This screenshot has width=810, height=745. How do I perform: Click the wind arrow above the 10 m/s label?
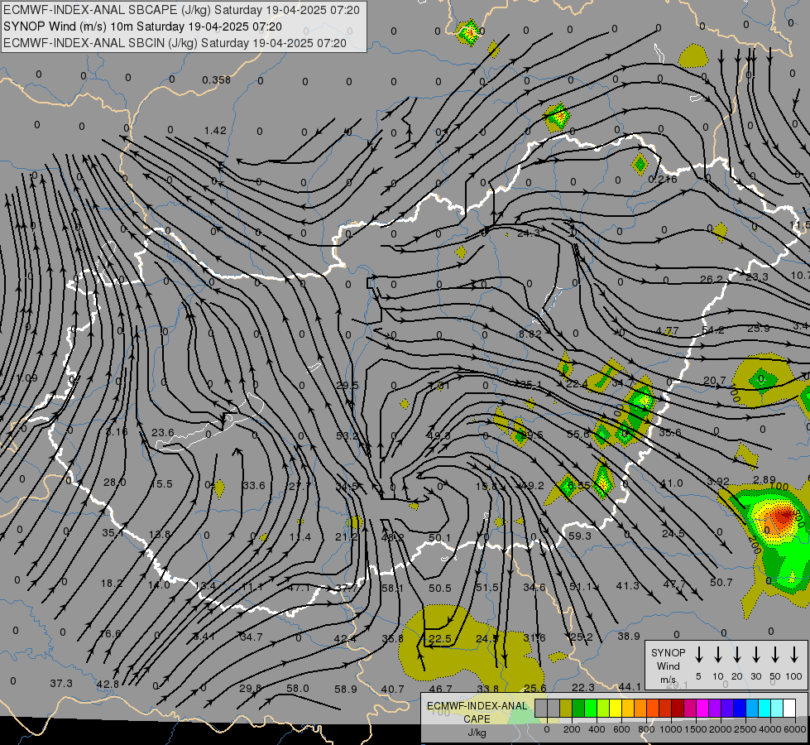pyautogui.click(x=718, y=655)
